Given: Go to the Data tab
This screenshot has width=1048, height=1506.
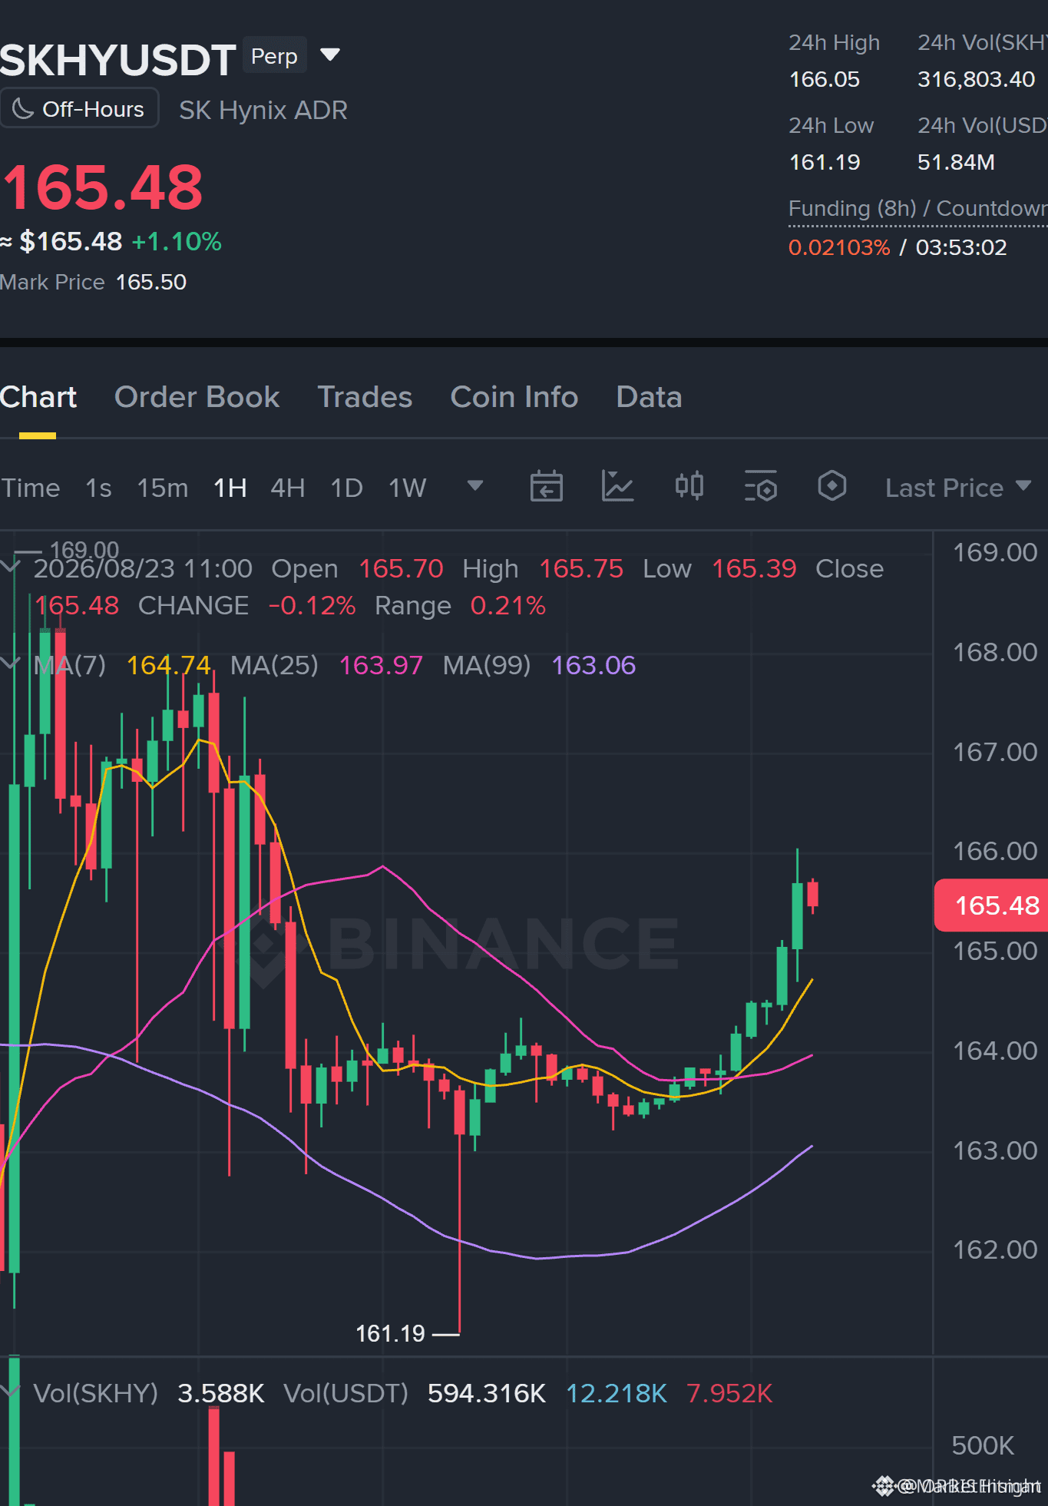Looking at the screenshot, I should tap(650, 397).
